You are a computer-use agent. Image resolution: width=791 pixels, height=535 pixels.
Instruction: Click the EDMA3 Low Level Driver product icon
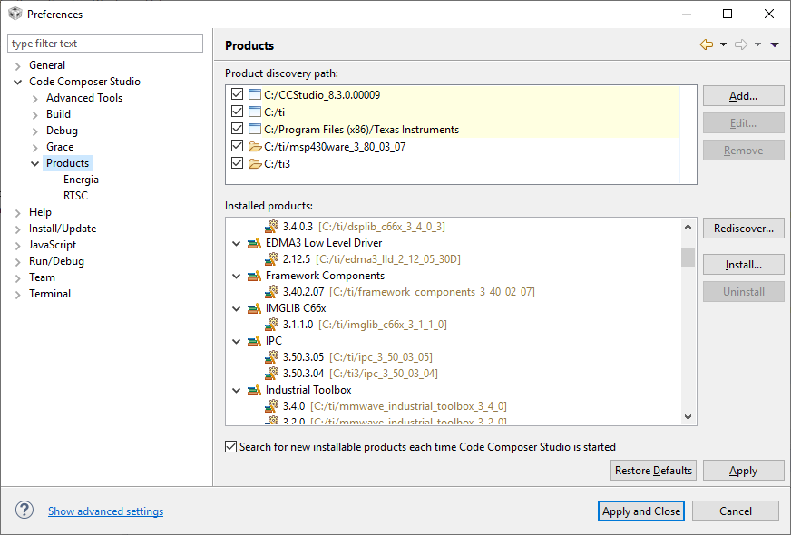click(x=255, y=243)
